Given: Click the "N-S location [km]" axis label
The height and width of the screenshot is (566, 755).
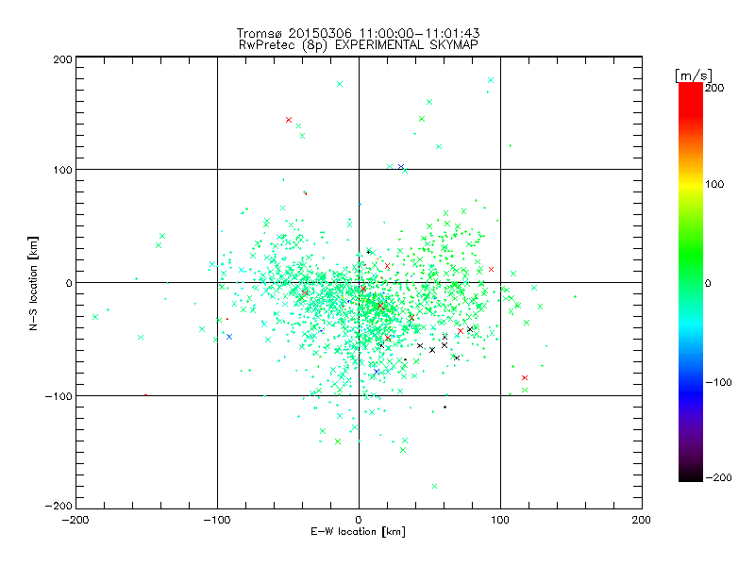Looking at the screenshot, I should click(33, 284).
